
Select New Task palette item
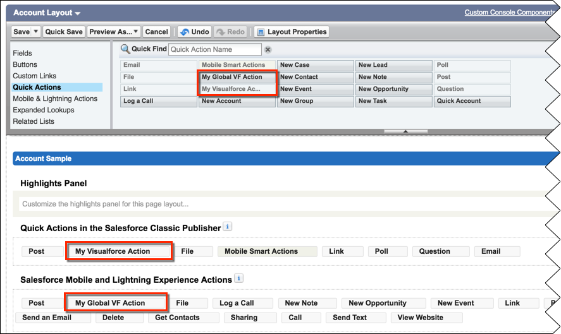coord(393,101)
